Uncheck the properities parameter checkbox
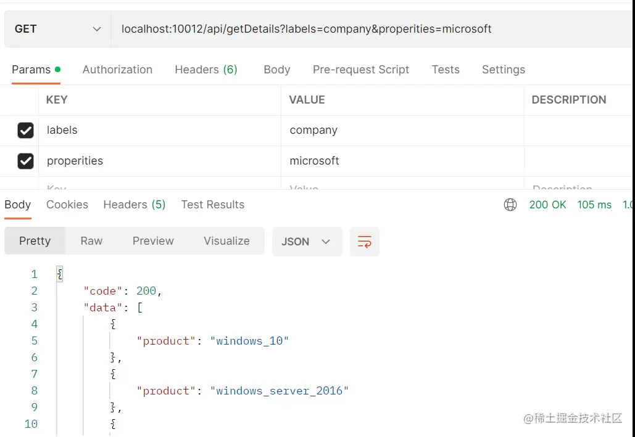Viewport: 635px width, 437px height. (25, 161)
